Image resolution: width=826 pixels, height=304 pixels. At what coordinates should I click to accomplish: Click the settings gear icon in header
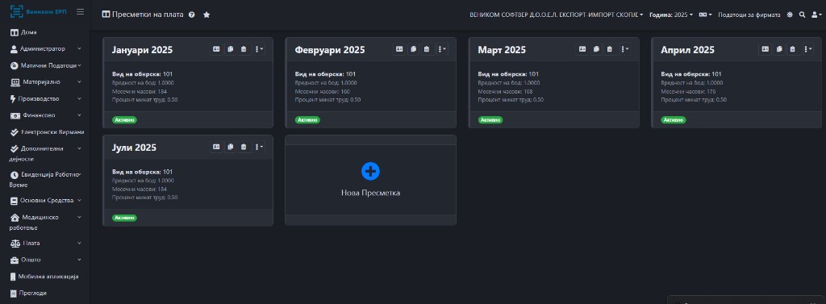pyautogui.click(x=790, y=15)
